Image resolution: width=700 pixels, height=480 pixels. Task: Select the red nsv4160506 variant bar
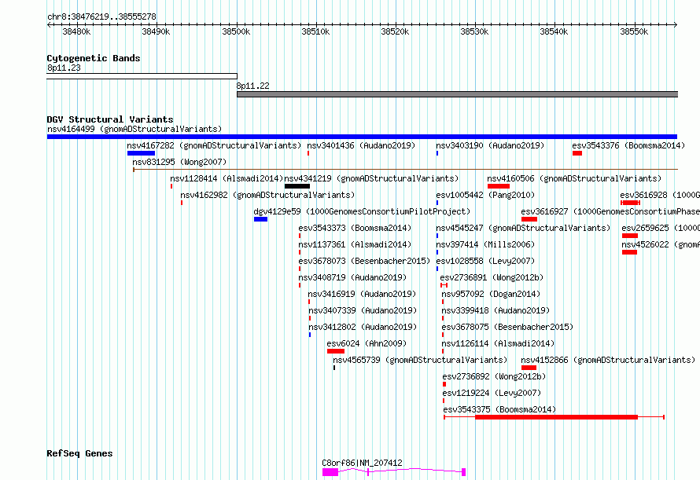pyautogui.click(x=499, y=186)
